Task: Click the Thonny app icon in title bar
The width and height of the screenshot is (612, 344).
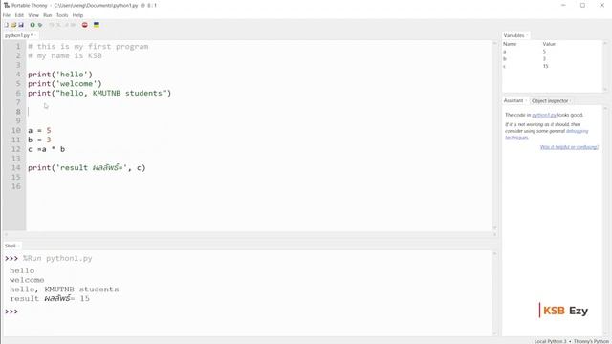Action: pyautogui.click(x=7, y=5)
